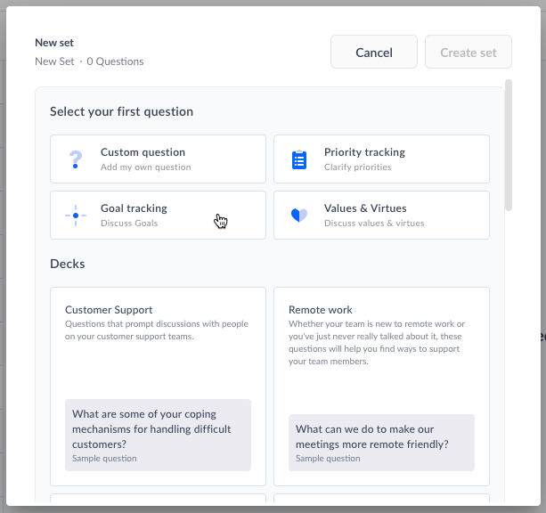Click the Goal tracking crosshair icon
Image resolution: width=546 pixels, height=513 pixels.
(x=76, y=216)
